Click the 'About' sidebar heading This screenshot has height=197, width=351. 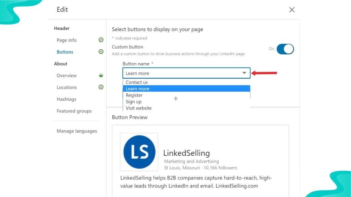(x=61, y=64)
